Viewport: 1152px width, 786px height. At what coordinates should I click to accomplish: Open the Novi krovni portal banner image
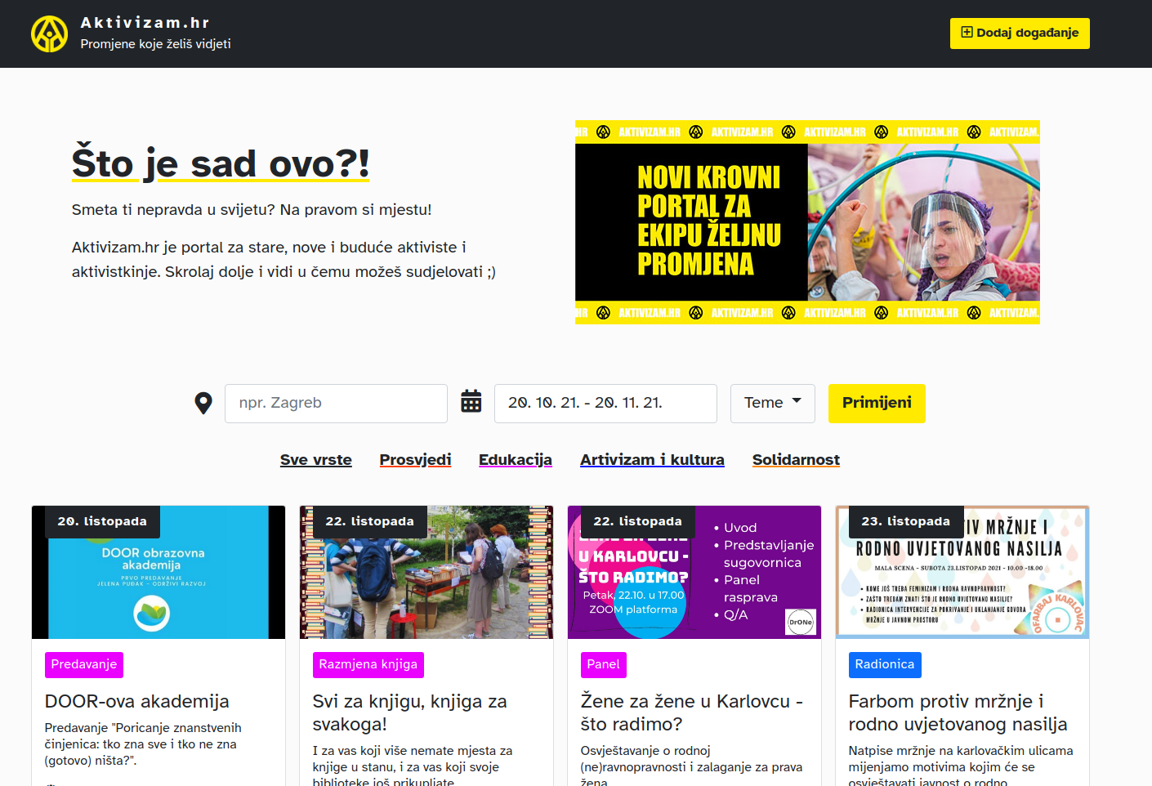807,222
